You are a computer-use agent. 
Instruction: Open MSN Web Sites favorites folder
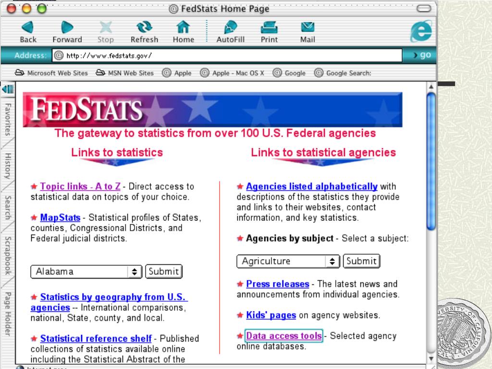tap(124, 73)
